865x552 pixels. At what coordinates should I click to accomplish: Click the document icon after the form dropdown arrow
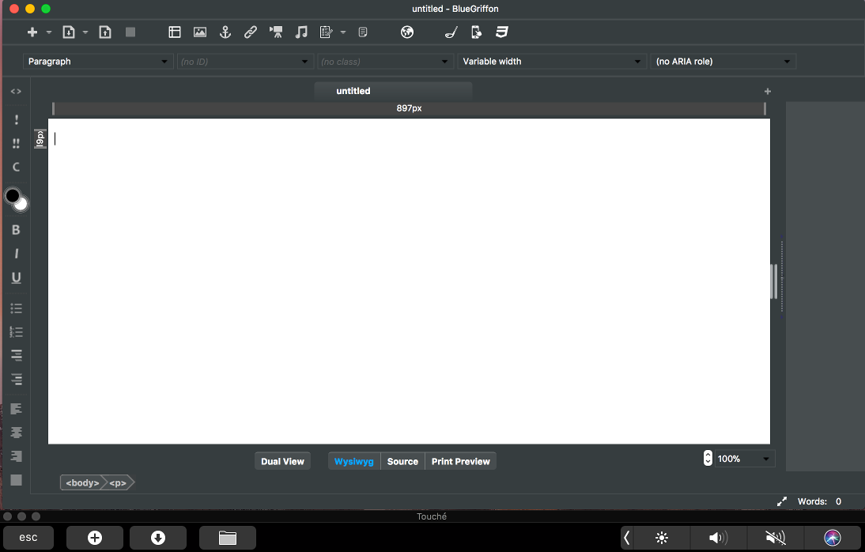tap(362, 32)
